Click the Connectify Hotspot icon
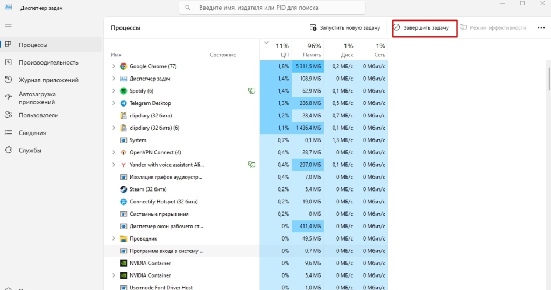Image resolution: width=551 pixels, height=290 pixels. (x=123, y=201)
